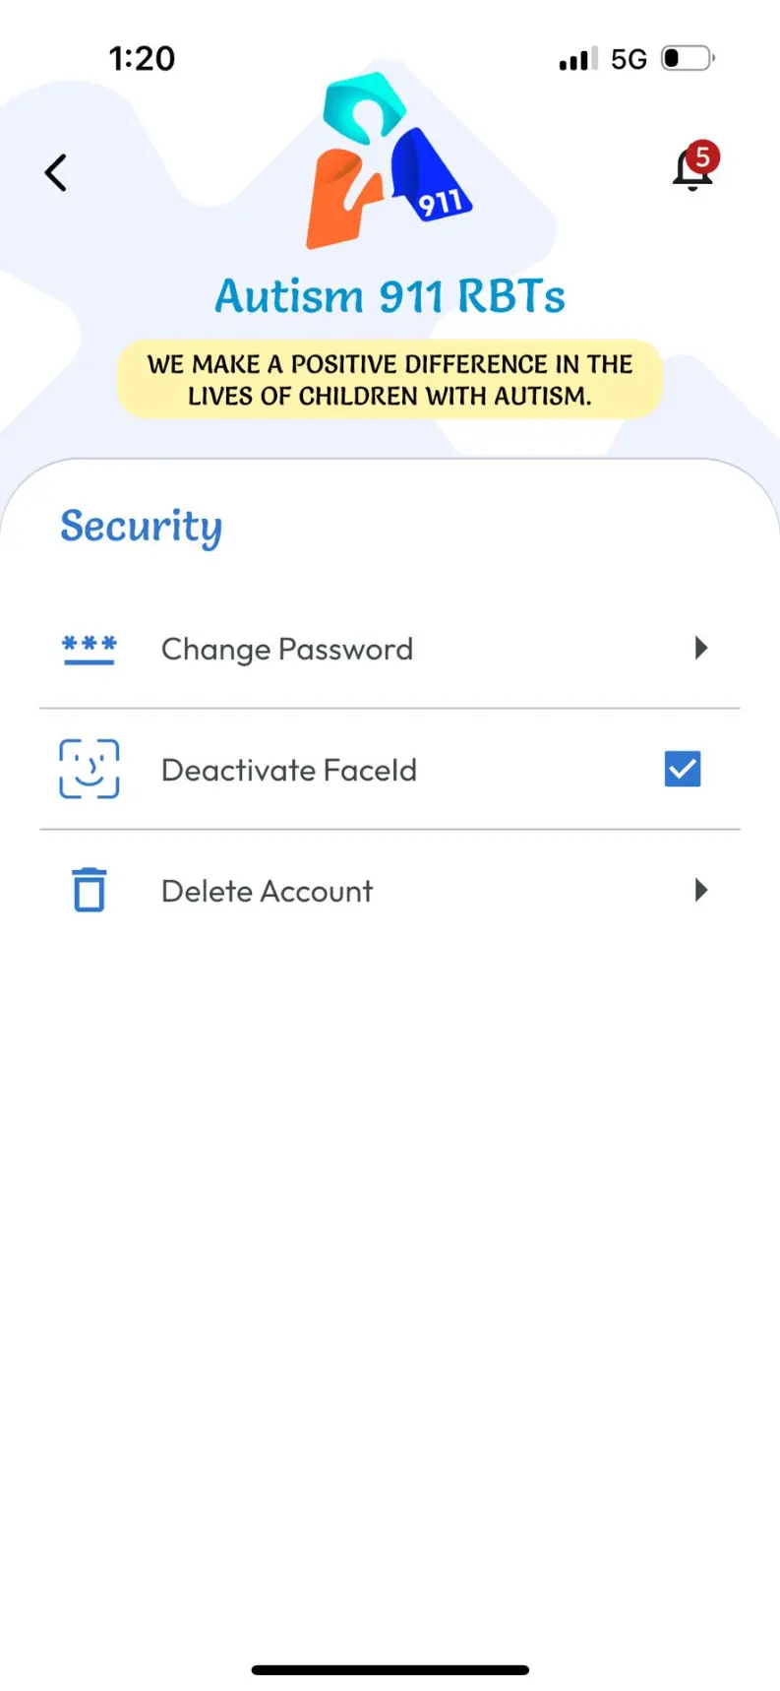Image resolution: width=780 pixels, height=1691 pixels.
Task: Tap the red notification badge showing 5
Action: [702, 157]
